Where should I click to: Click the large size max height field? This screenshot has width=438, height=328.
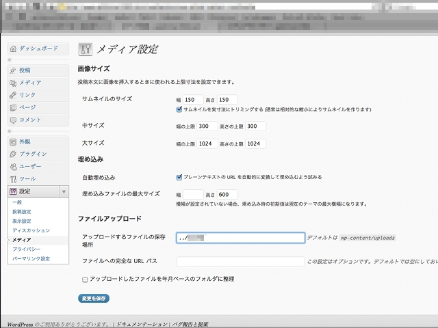(x=255, y=143)
